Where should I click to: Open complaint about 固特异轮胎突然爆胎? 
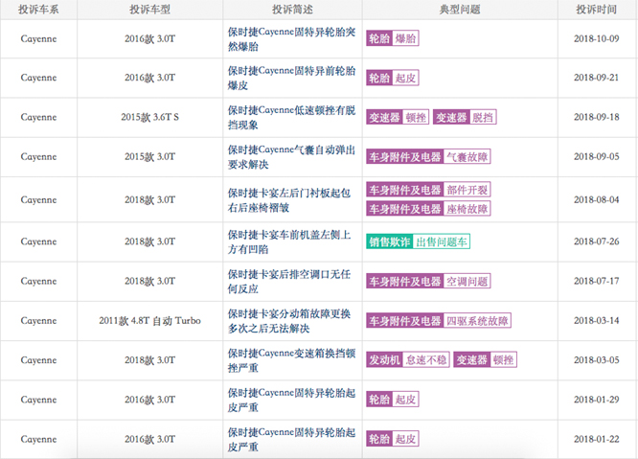click(x=291, y=38)
